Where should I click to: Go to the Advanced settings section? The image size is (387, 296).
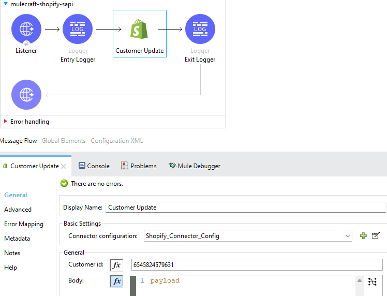(x=18, y=210)
